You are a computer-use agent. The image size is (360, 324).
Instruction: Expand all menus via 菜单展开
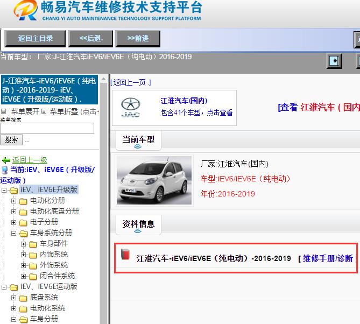25,111
